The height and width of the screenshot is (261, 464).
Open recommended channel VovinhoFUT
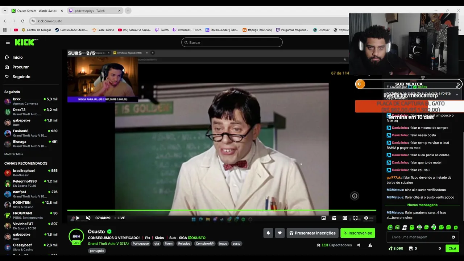tap(31, 226)
